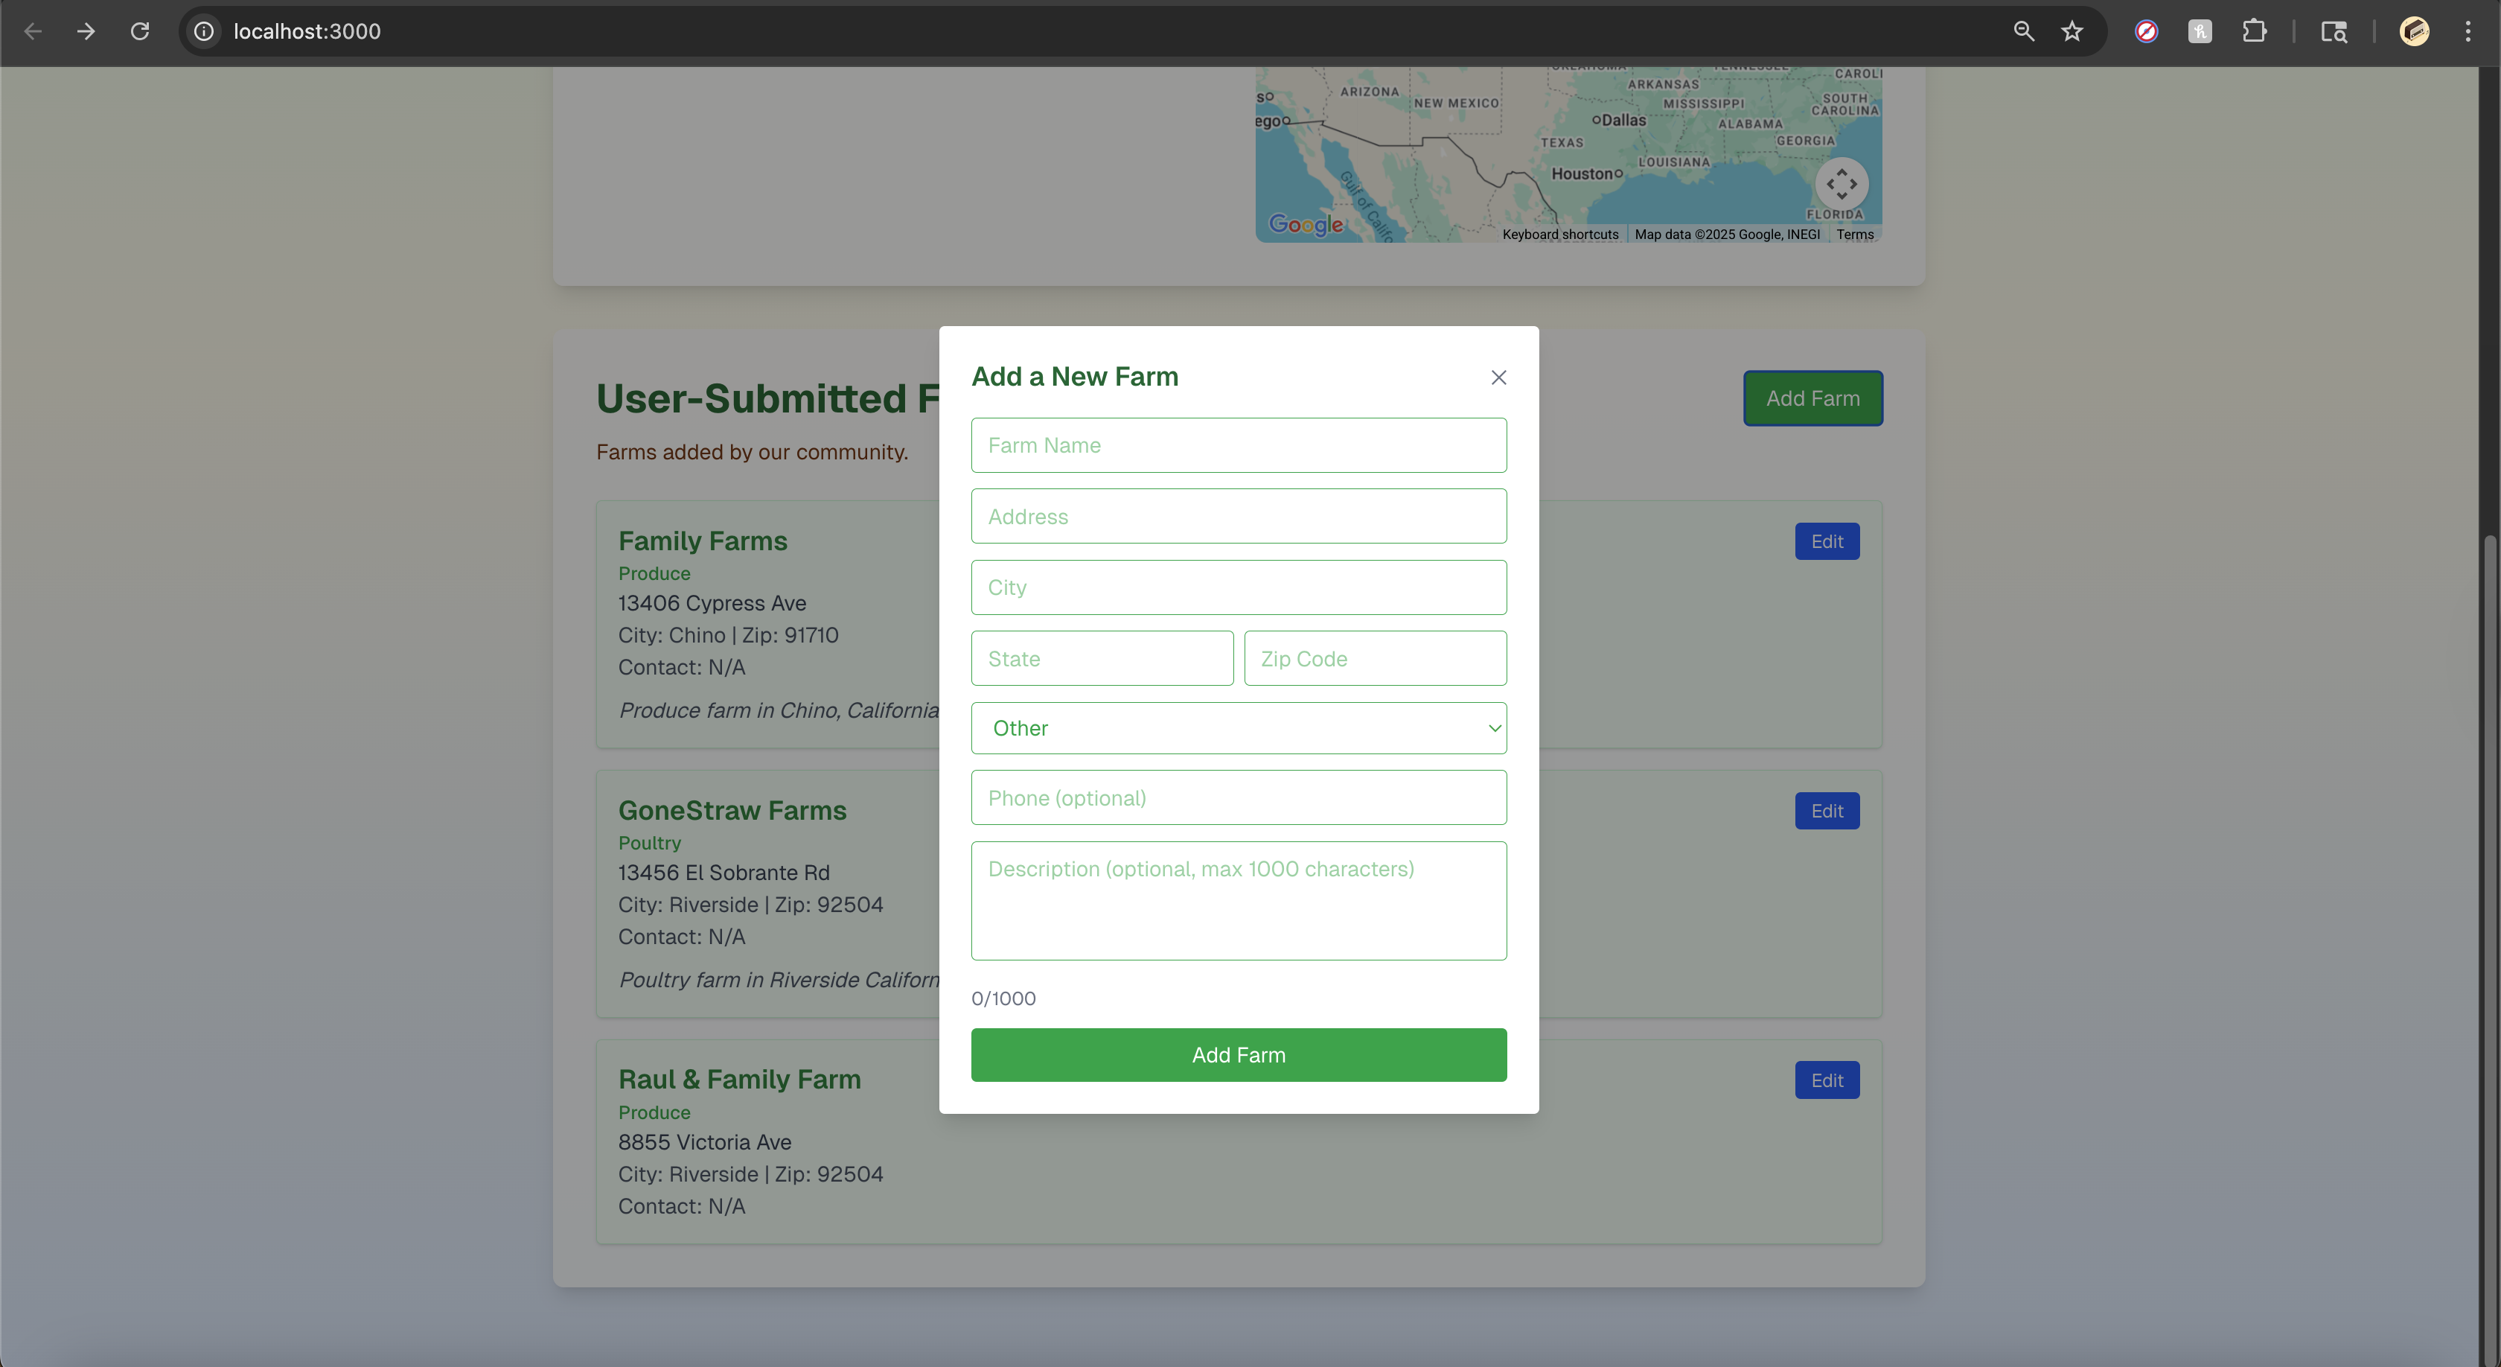
Task: Click the browser reload icon
Action: [x=140, y=31]
